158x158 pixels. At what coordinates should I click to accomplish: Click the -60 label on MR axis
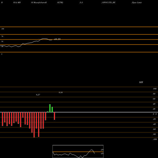(x=154, y=129)
